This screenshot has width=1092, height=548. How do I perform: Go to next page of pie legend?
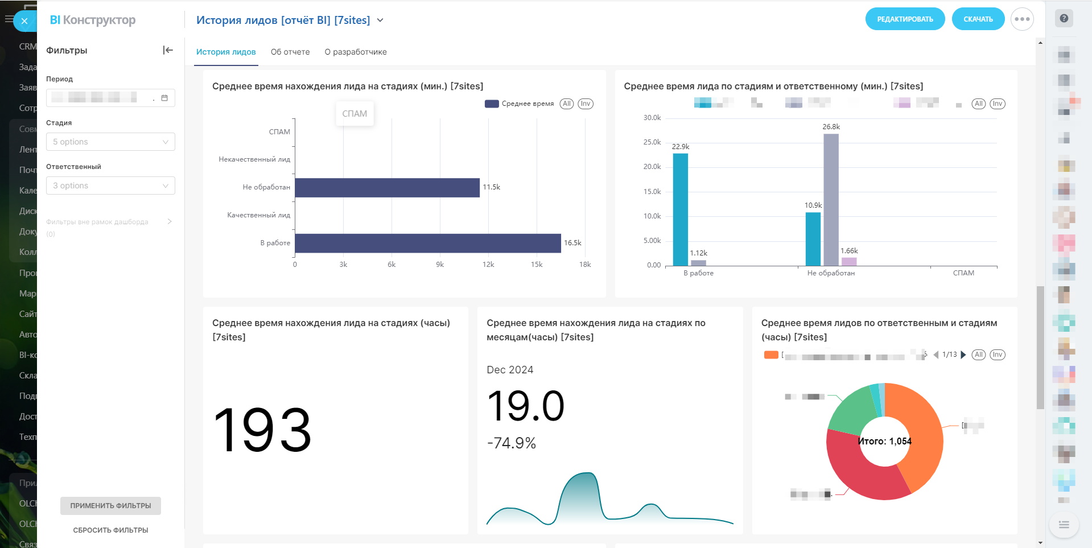pyautogui.click(x=963, y=355)
